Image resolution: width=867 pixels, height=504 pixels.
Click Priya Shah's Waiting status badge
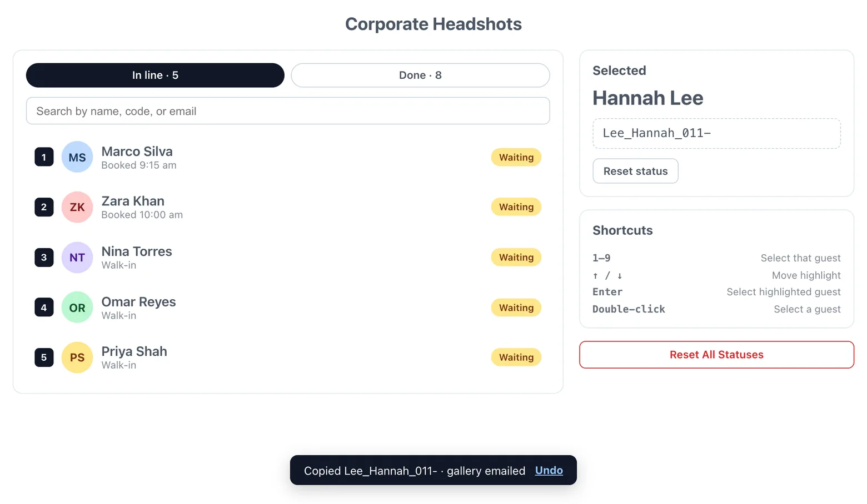pos(516,357)
